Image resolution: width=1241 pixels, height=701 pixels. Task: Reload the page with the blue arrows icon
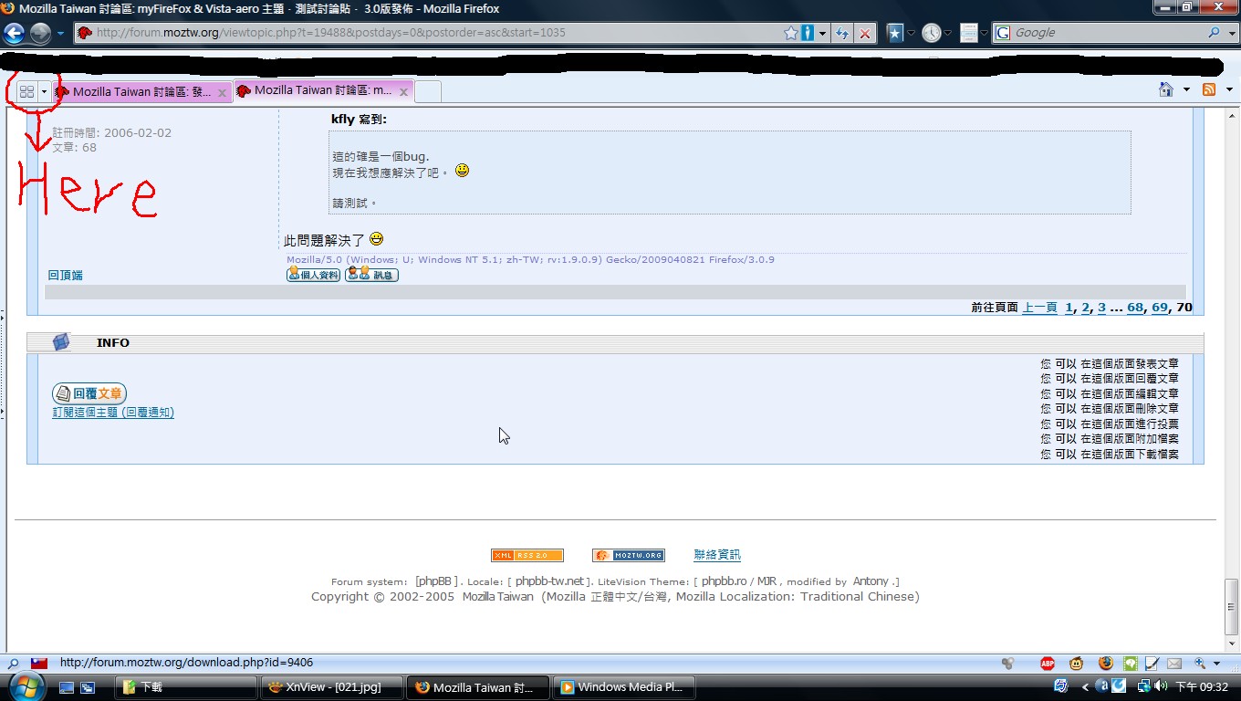841,33
